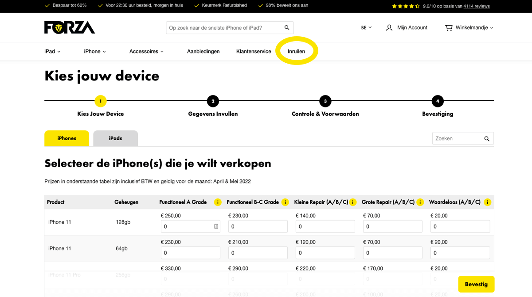Expand the iPhone navigation dropdown
The image size is (532, 297).
pos(94,51)
